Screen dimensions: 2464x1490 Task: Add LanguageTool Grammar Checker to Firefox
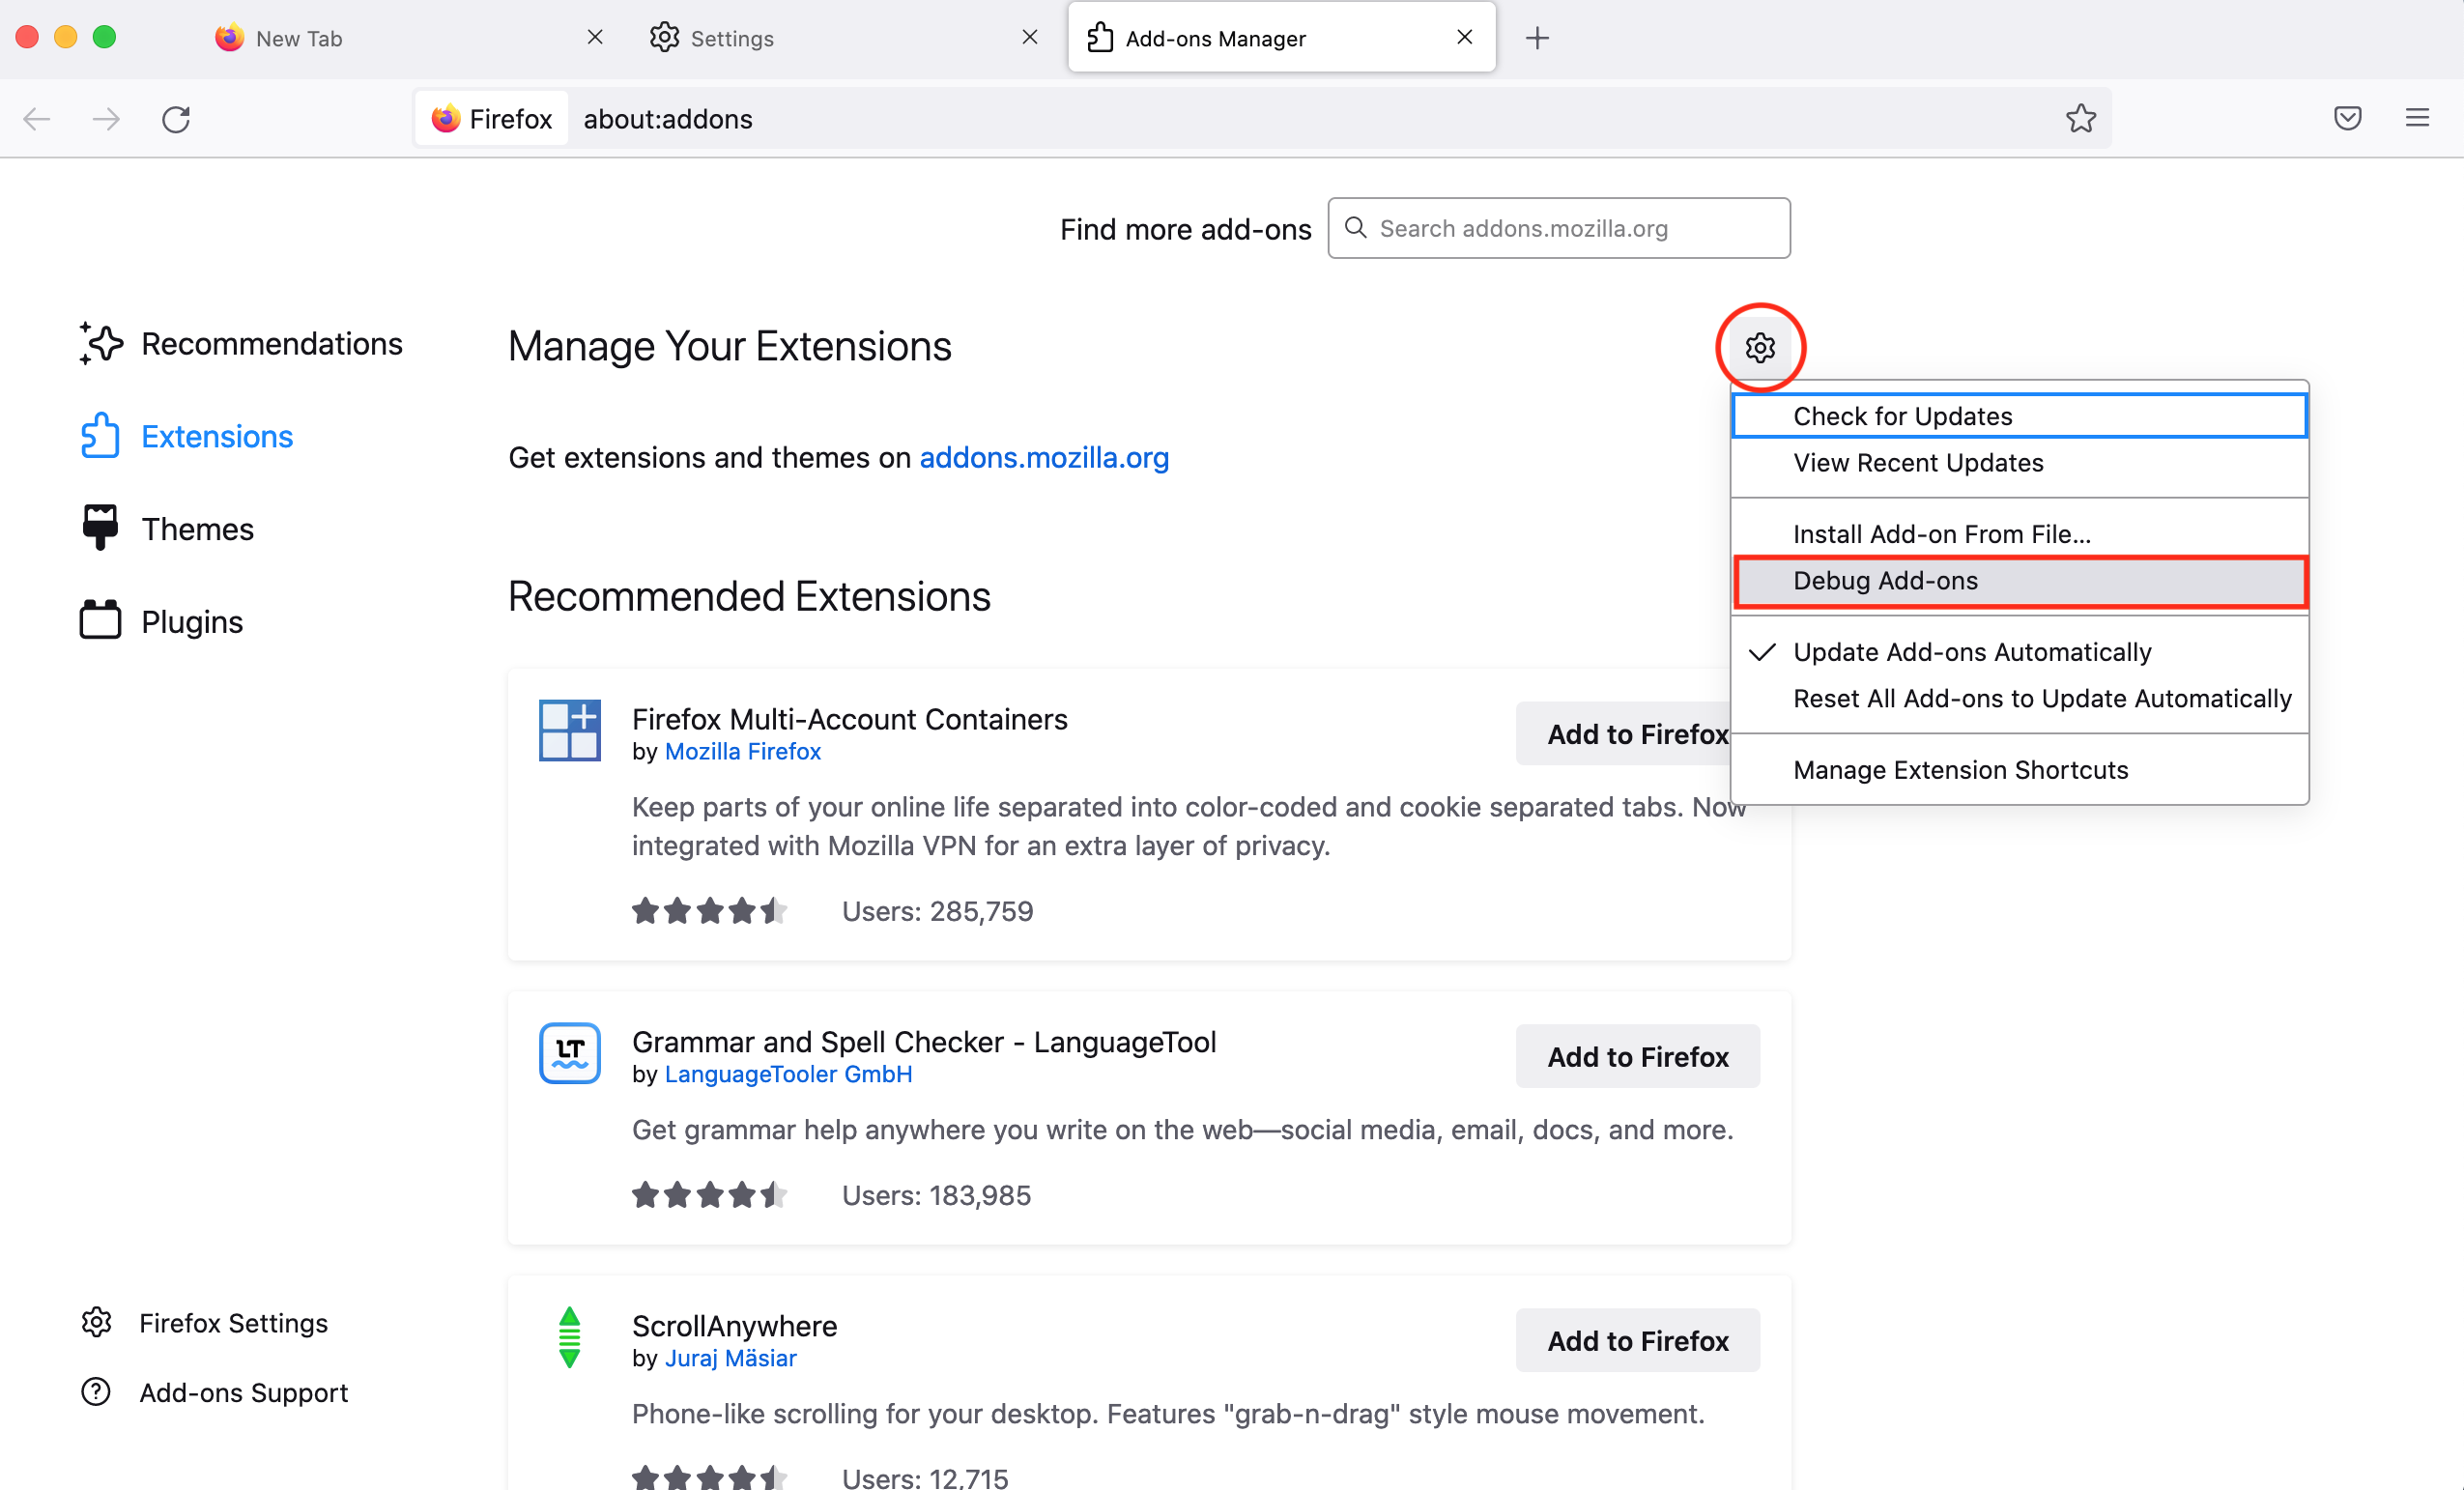pos(1637,1057)
